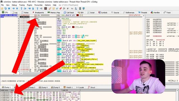Click left arrow of the disassembly horizontal scrollbar
Screen dimensions: 179x101
[x=21, y=73]
